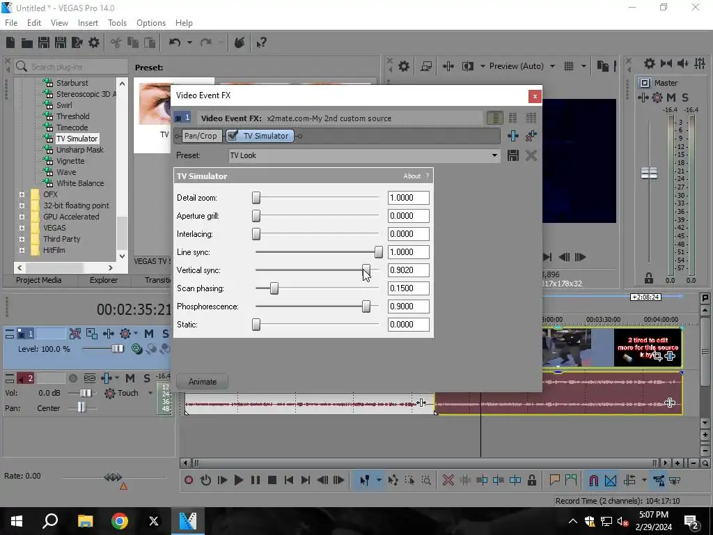This screenshot has width=713, height=535.
Task: Click the Play button in transport bar
Action: coord(238,480)
